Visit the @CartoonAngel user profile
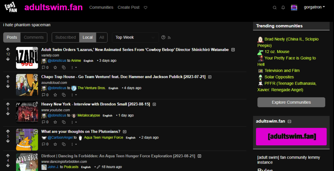 tap(60, 138)
